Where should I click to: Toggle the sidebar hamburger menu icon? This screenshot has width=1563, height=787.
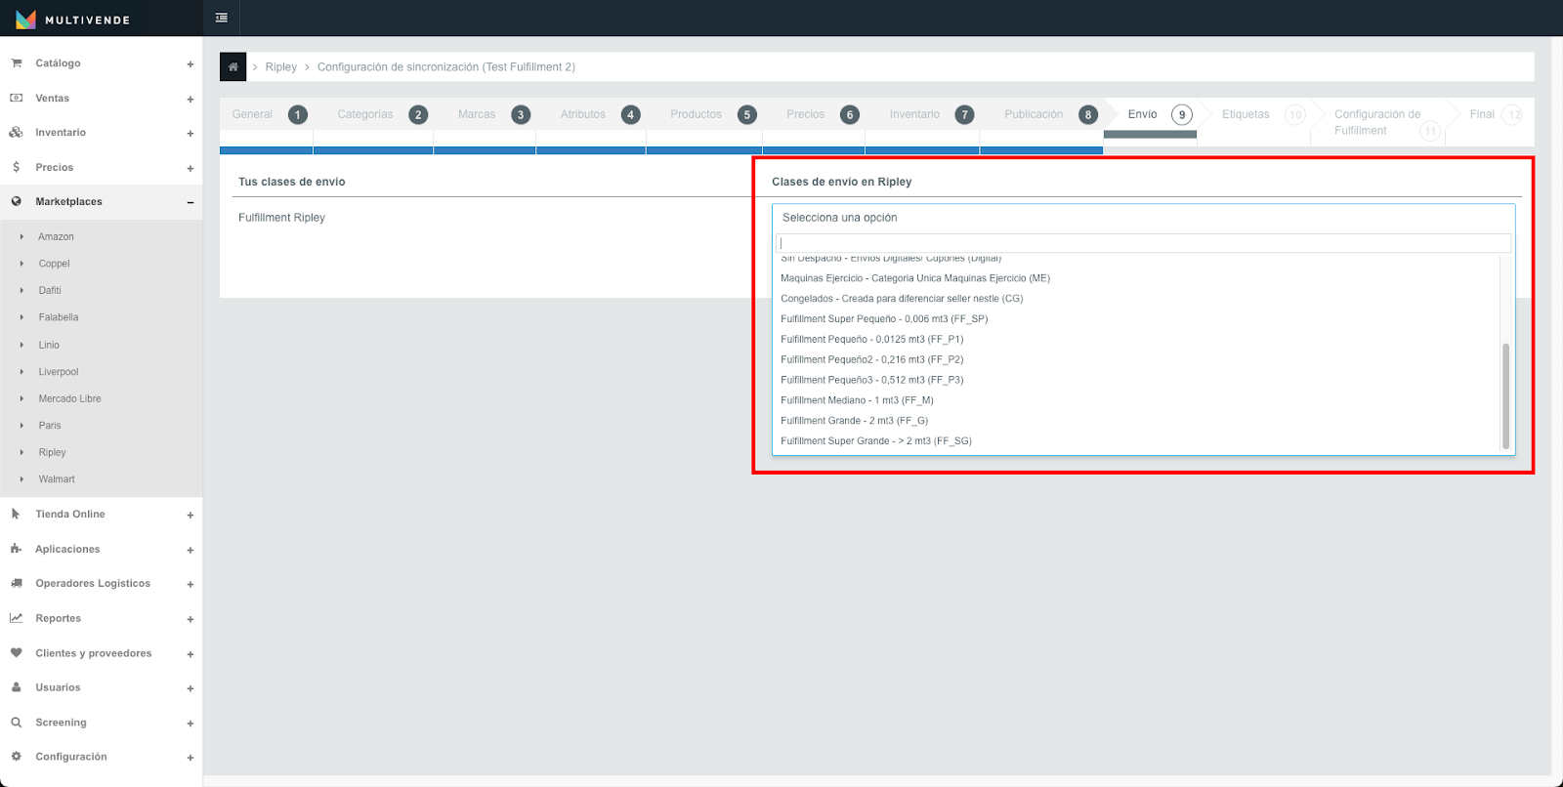[222, 18]
